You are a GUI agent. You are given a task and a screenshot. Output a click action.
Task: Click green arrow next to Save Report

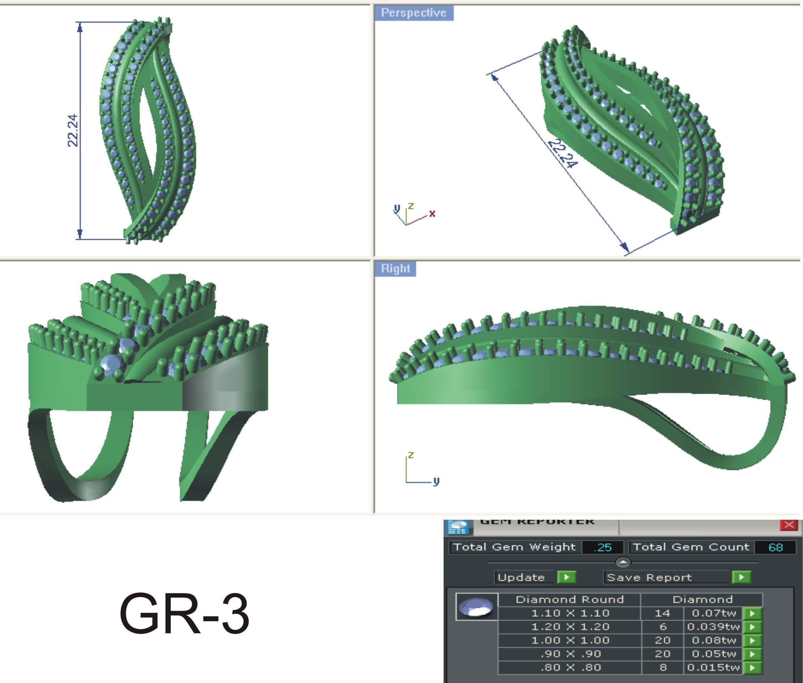[741, 577]
